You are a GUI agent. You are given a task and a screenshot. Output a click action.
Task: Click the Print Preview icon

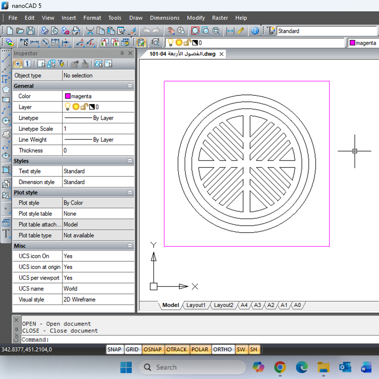point(55,31)
